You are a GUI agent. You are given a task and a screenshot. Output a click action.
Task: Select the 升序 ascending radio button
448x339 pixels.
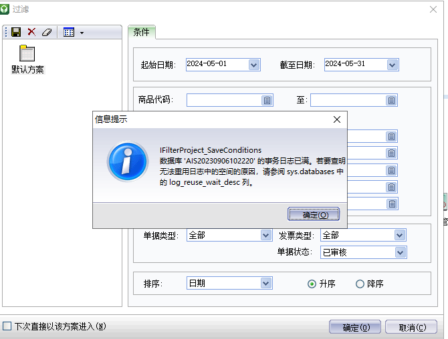pyautogui.click(x=312, y=284)
